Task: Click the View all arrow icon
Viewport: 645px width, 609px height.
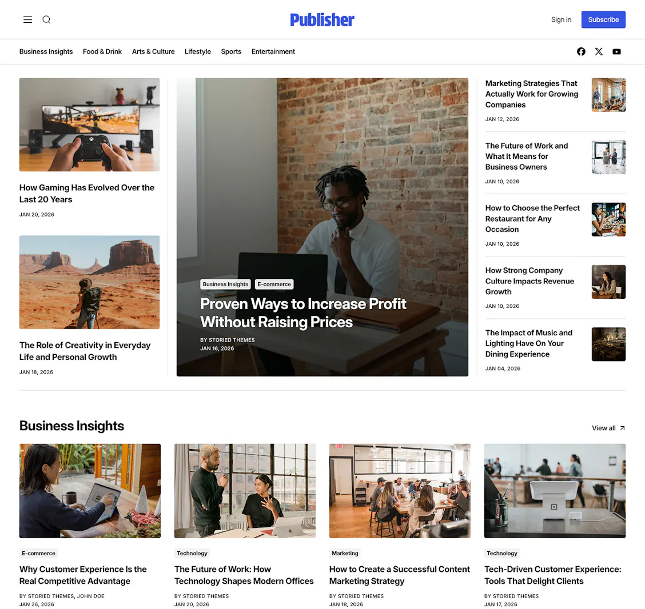Action: click(x=621, y=428)
